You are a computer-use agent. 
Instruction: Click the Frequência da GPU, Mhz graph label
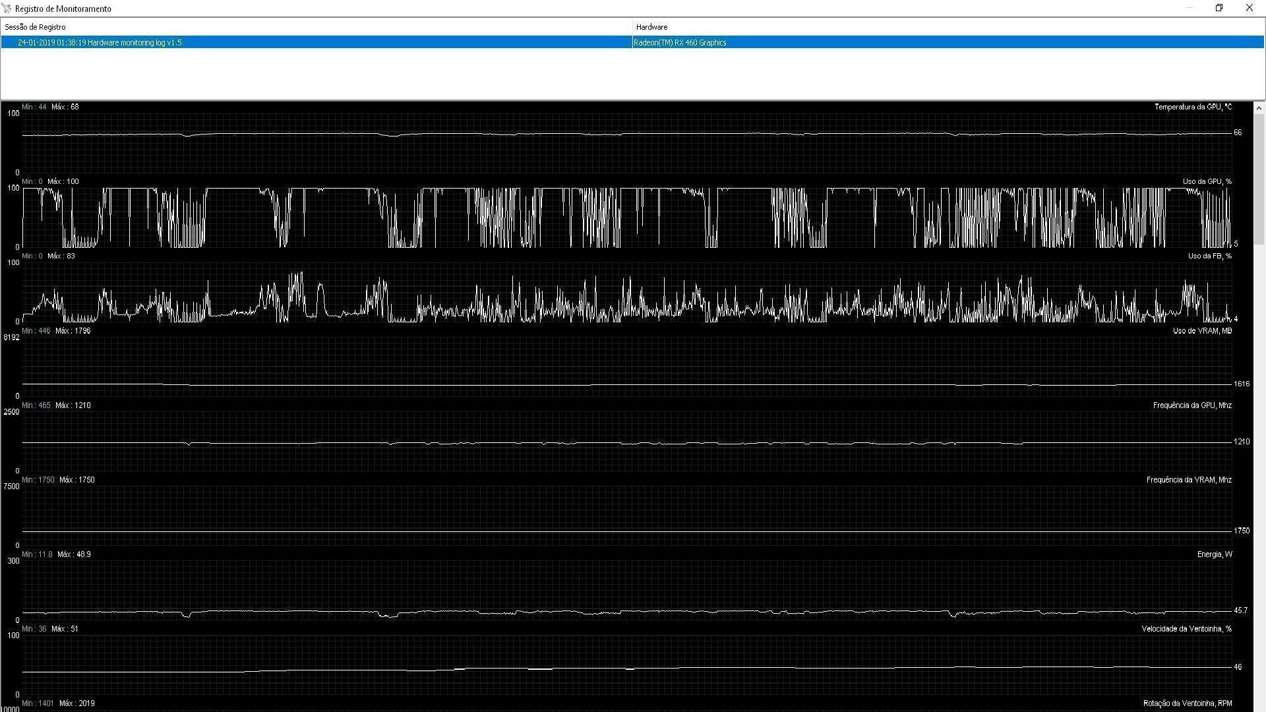(x=1192, y=405)
